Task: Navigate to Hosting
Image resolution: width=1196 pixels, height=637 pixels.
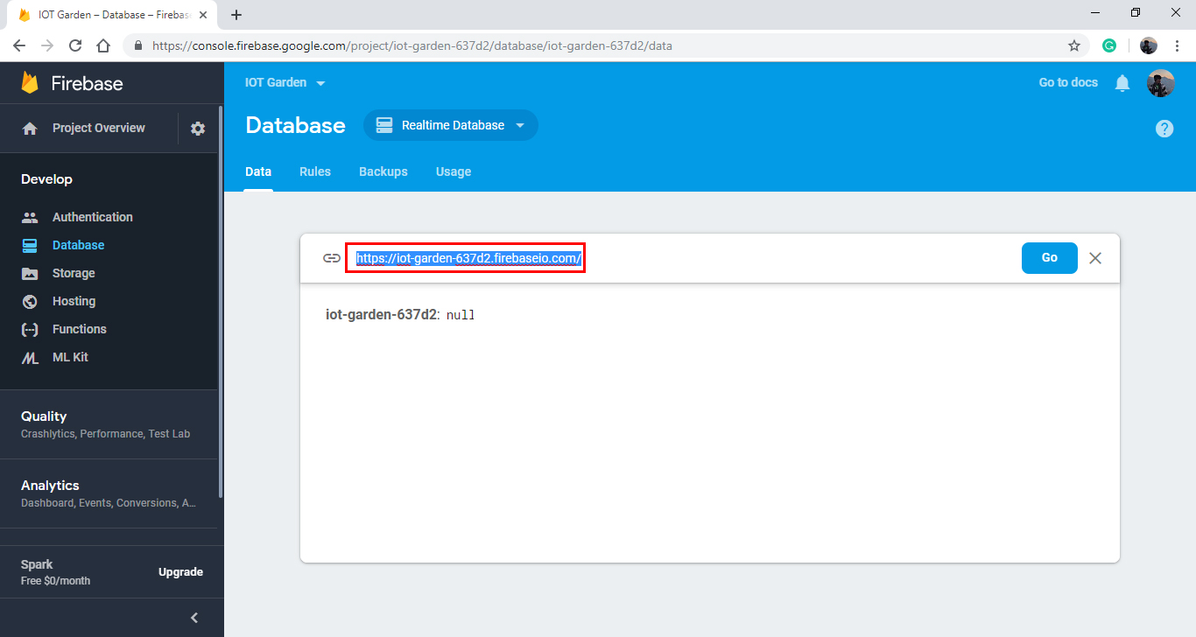Action: (x=74, y=301)
